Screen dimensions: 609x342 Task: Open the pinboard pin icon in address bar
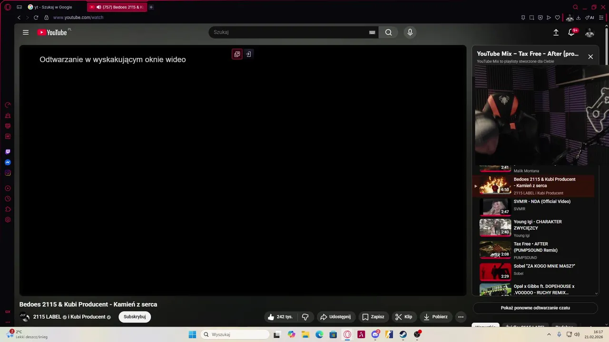click(x=523, y=18)
